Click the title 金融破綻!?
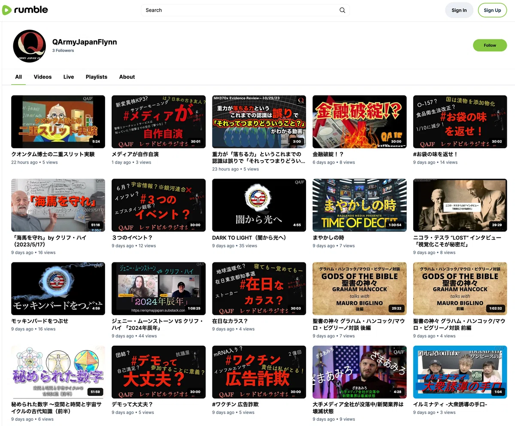The height and width of the screenshot is (426, 515). point(328,154)
